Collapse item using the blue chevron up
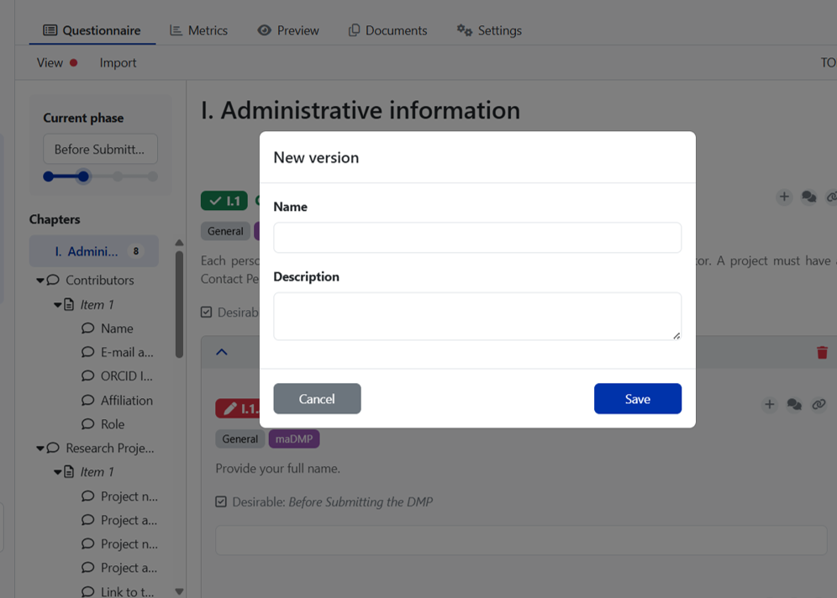 (x=222, y=352)
